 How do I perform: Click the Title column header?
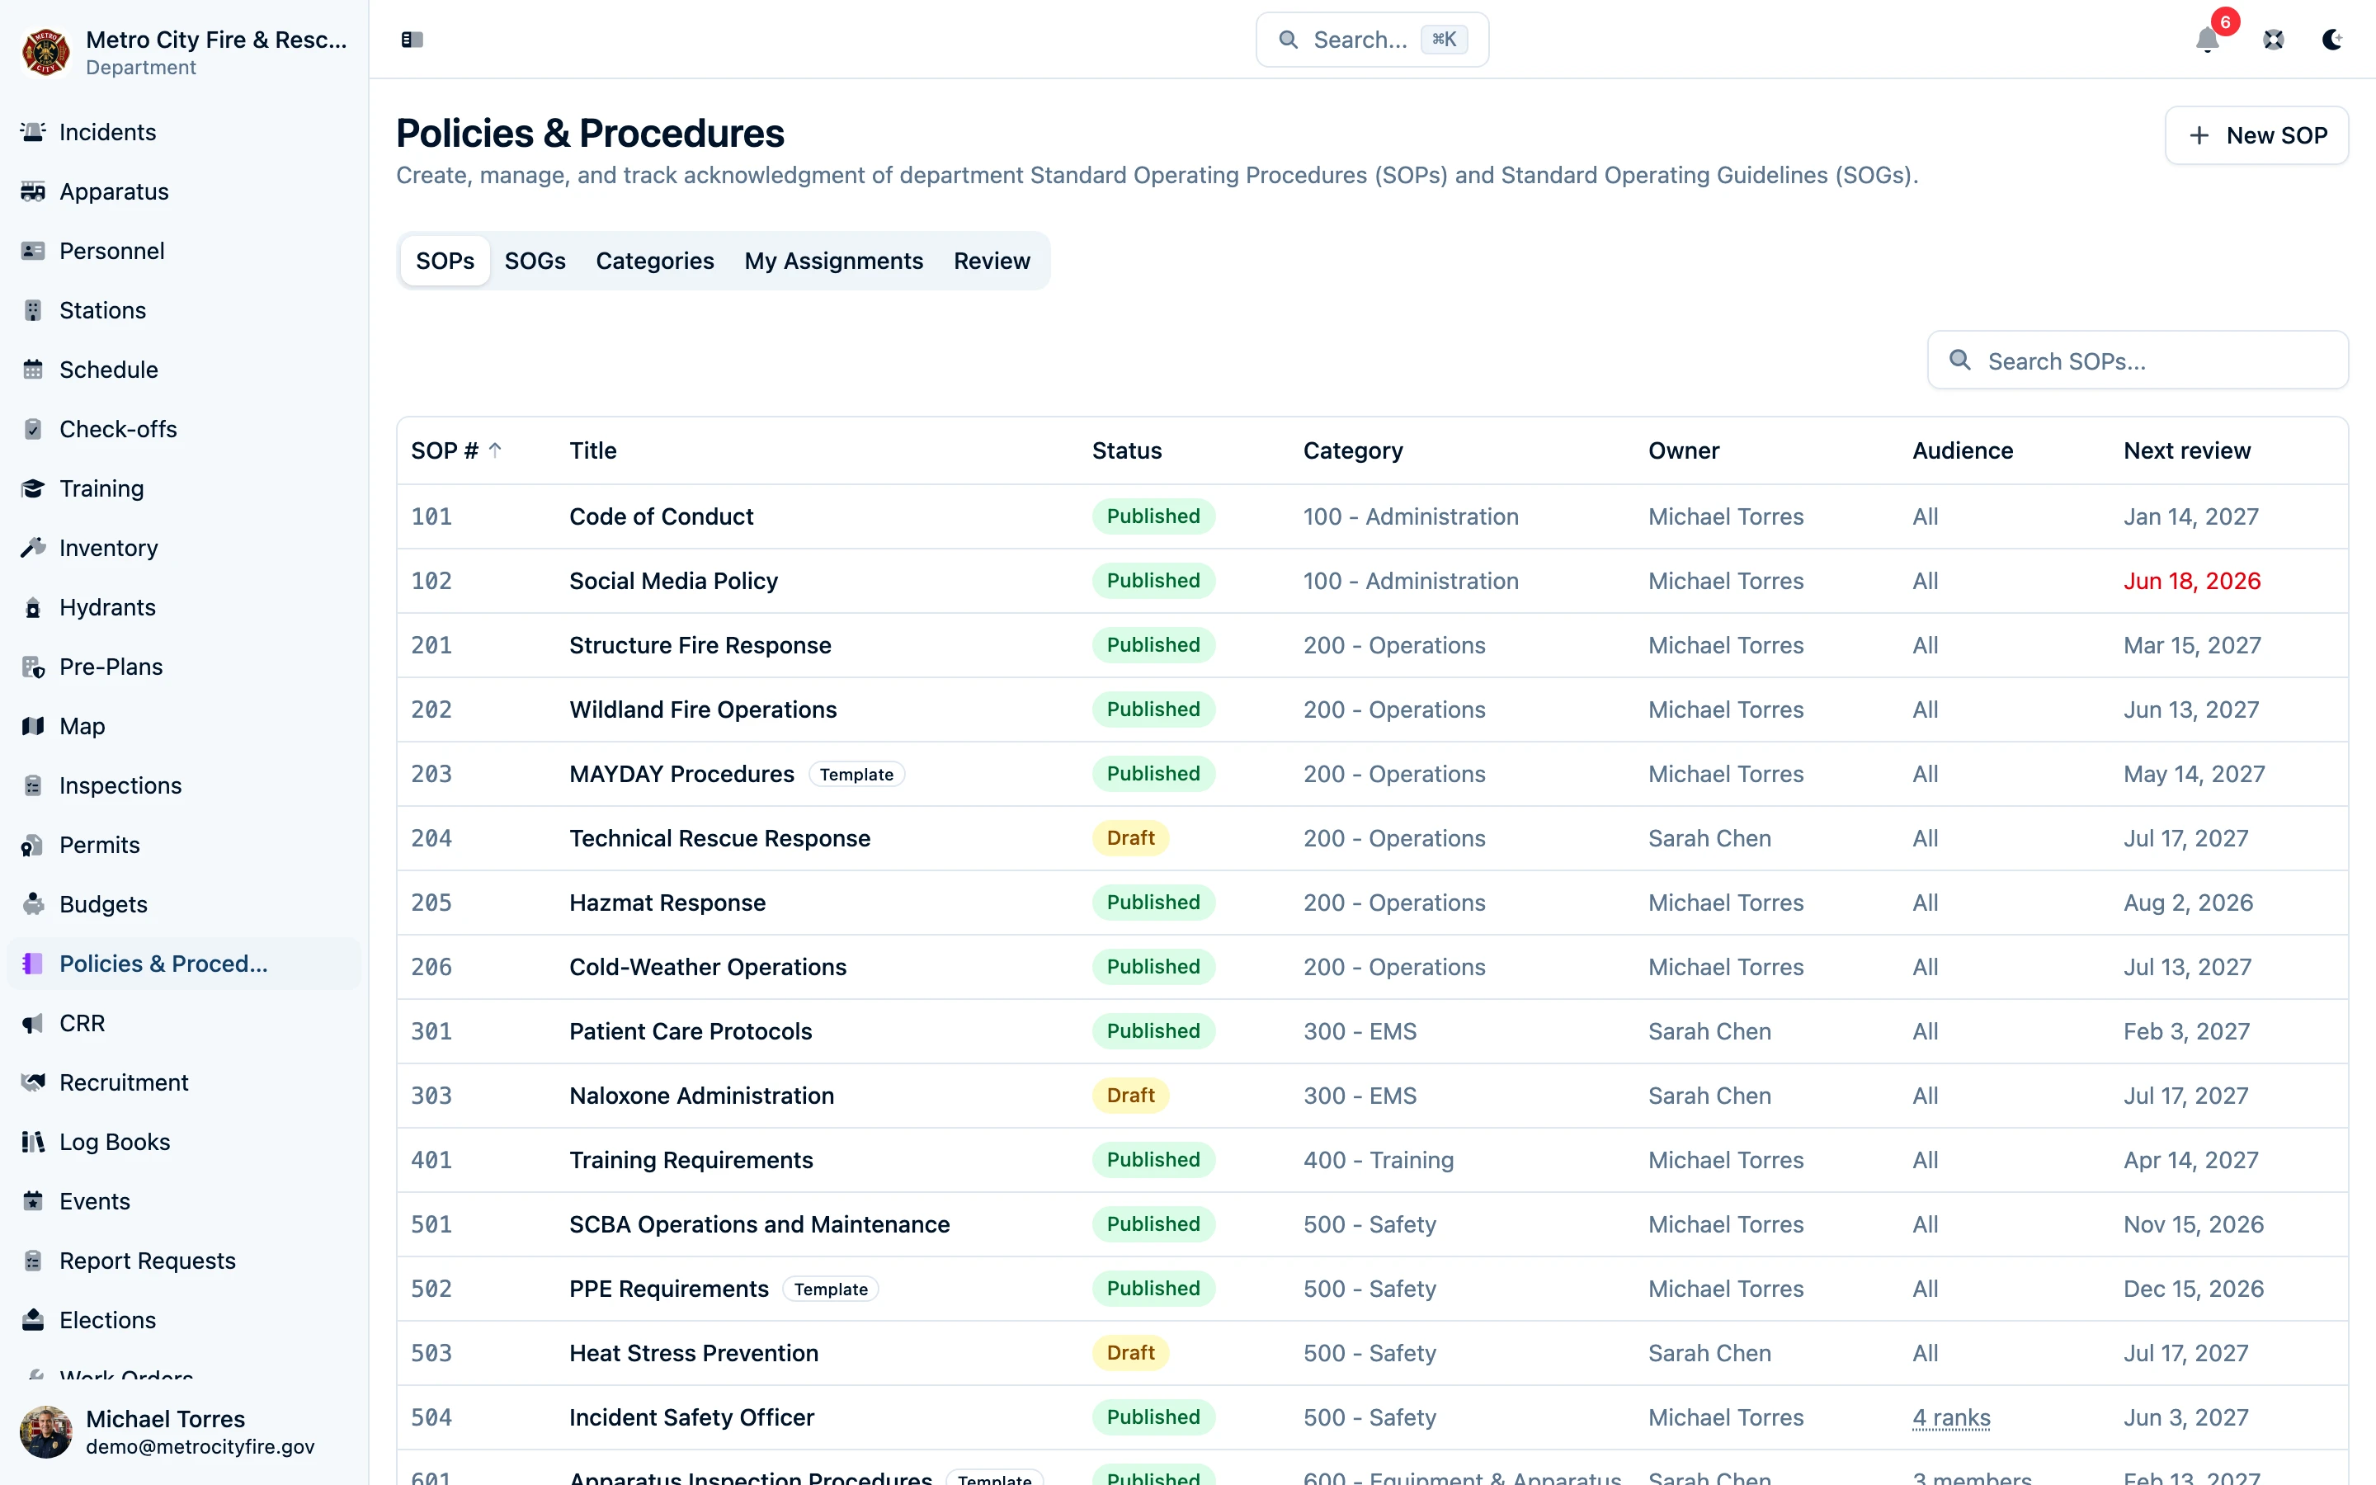click(593, 450)
